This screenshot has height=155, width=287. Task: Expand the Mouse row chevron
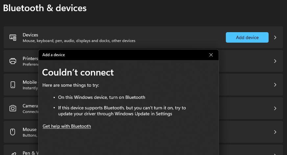pyautogui.click(x=275, y=132)
